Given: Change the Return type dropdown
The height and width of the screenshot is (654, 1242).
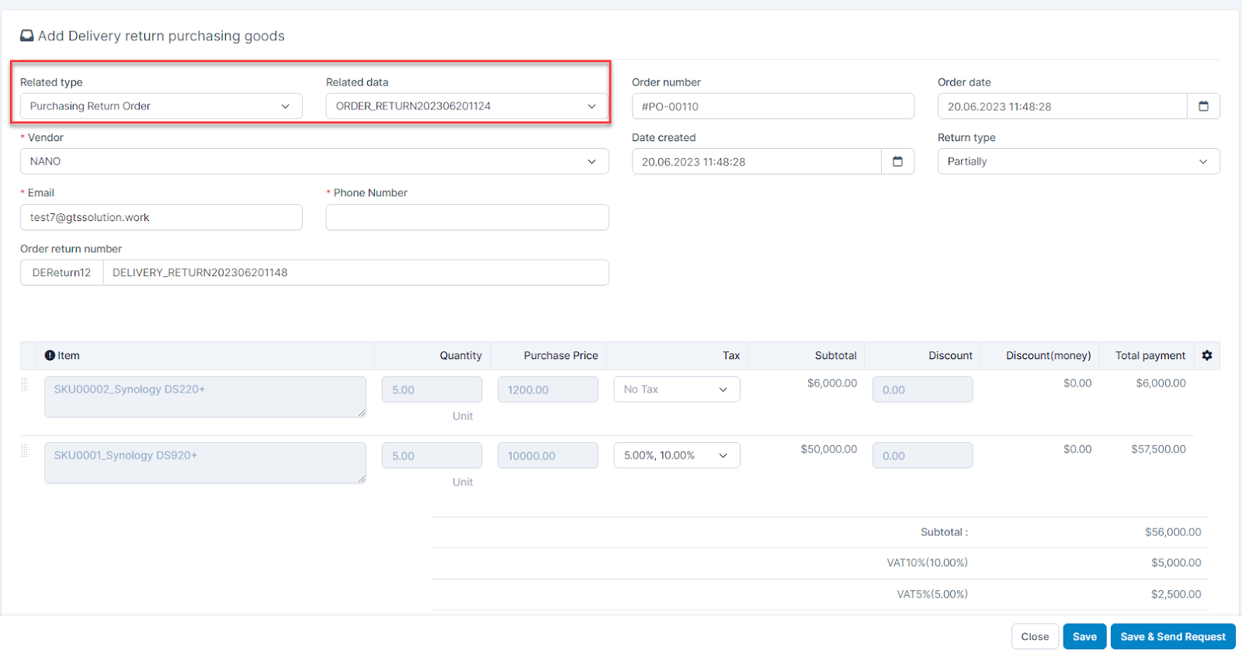Looking at the screenshot, I should [1077, 161].
